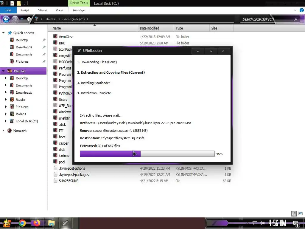Select the Videos folder icon in sidebar

12,114
